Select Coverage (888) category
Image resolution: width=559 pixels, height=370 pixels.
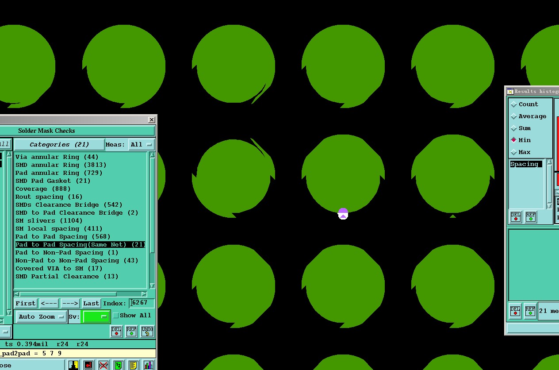[43, 189]
